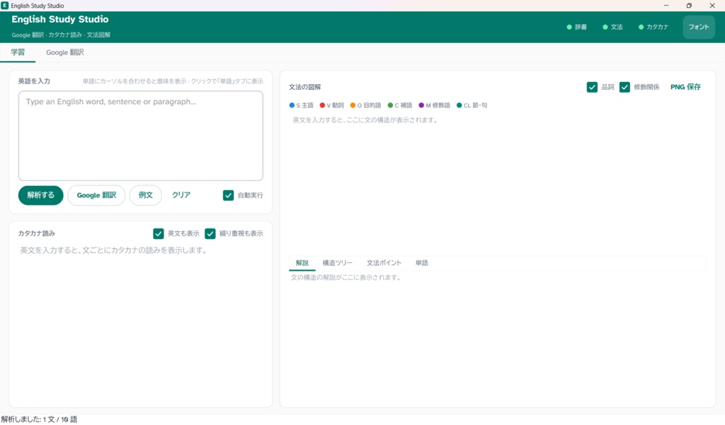This screenshot has width=725, height=425.
Task: Click the English text input area
Action: [141, 136]
